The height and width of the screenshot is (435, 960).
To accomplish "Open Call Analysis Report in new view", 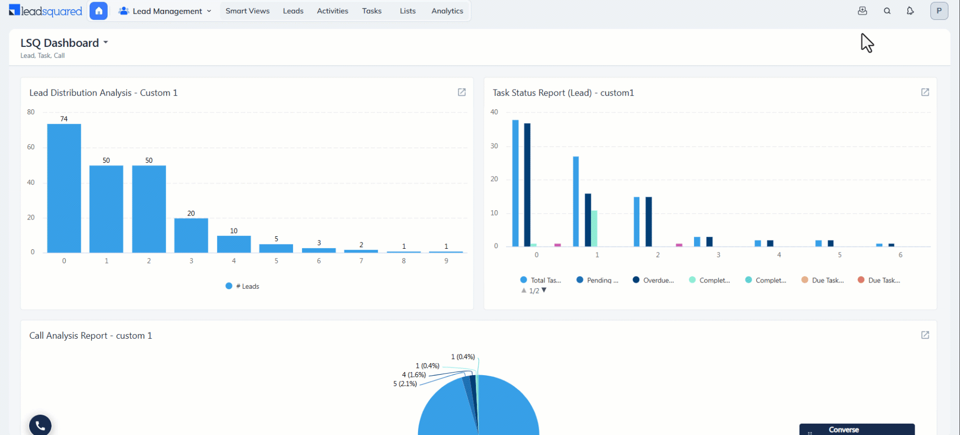I will [925, 335].
